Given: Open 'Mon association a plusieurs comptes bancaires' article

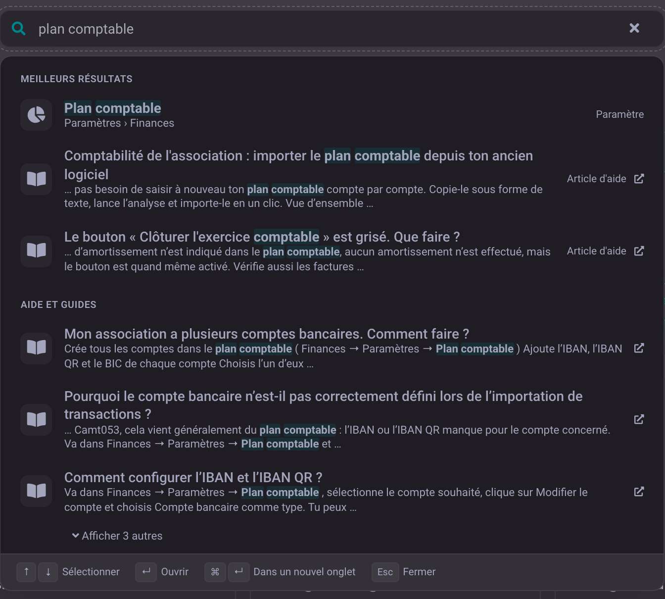Looking at the screenshot, I should coord(267,334).
